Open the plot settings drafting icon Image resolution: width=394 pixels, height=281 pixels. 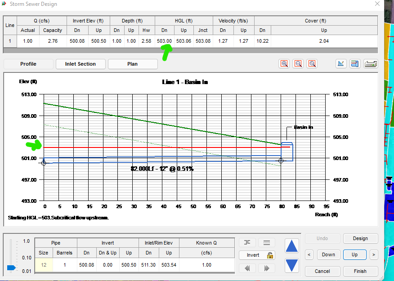pos(341,63)
